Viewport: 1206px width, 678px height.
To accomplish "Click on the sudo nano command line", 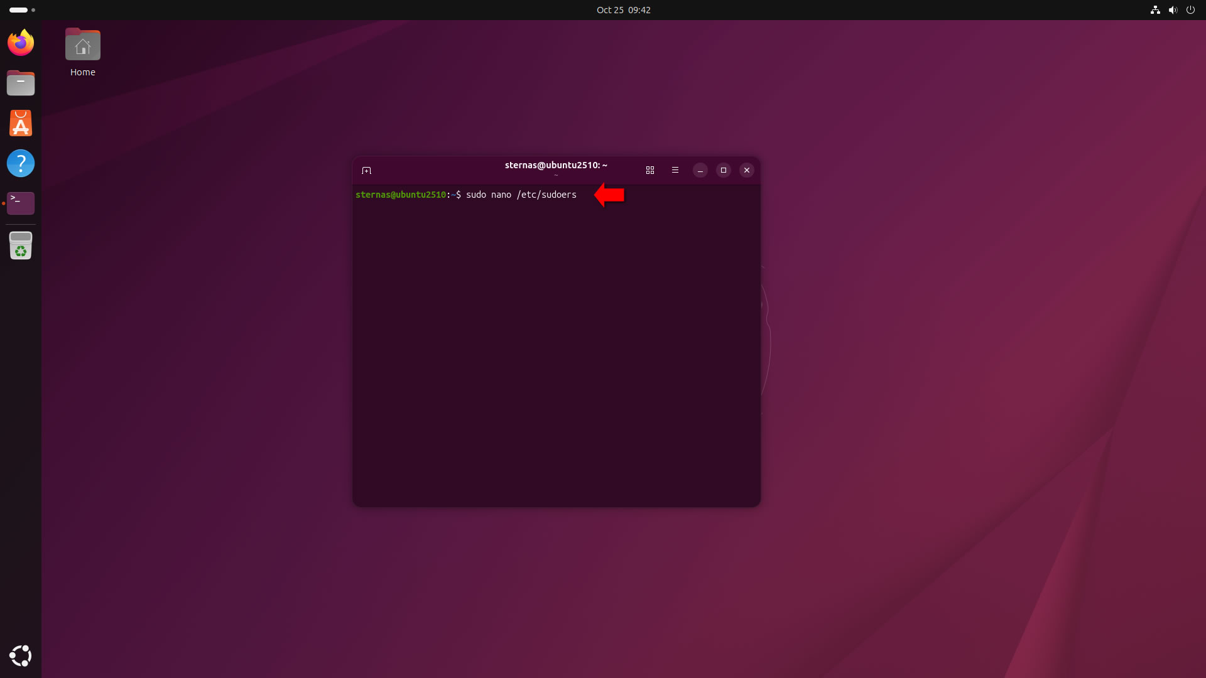I will pos(521,195).
